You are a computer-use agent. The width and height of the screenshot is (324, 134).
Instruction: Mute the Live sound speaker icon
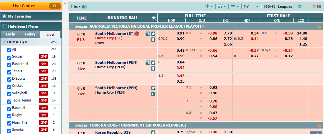84,7
